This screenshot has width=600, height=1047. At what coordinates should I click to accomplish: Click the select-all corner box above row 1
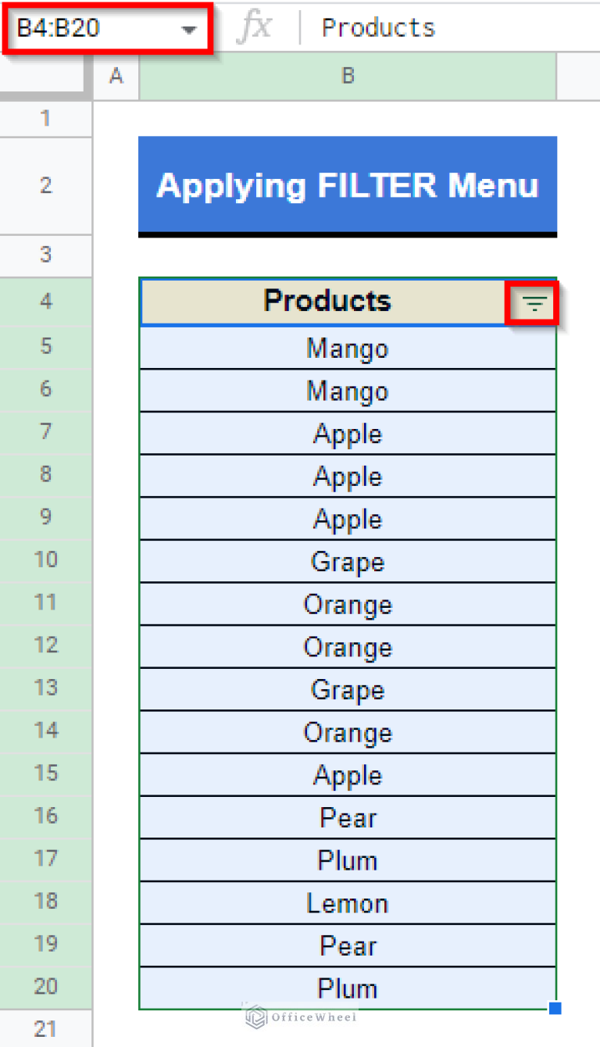[45, 76]
